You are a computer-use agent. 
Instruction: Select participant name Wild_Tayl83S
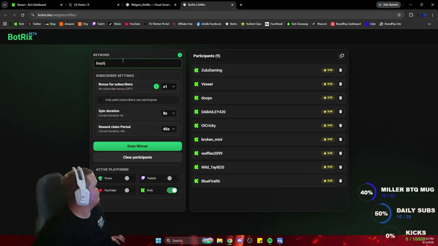(213, 167)
